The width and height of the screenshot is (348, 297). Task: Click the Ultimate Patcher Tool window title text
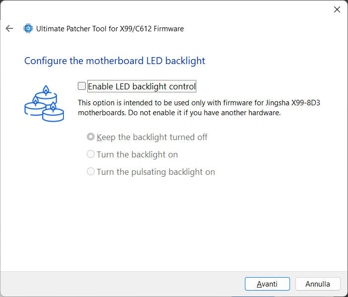point(110,28)
